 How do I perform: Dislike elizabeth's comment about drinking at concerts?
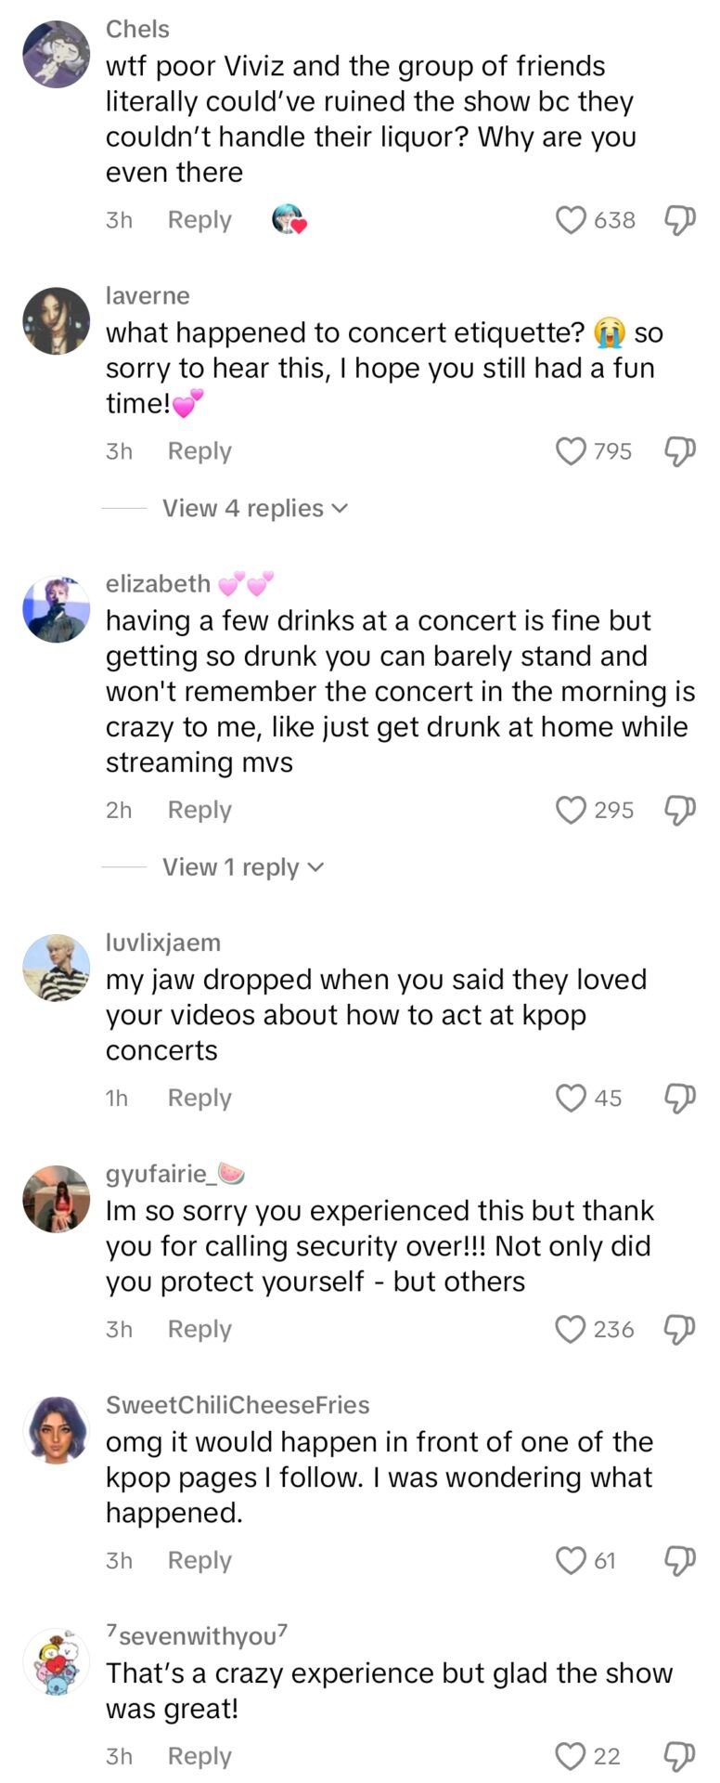[680, 810]
